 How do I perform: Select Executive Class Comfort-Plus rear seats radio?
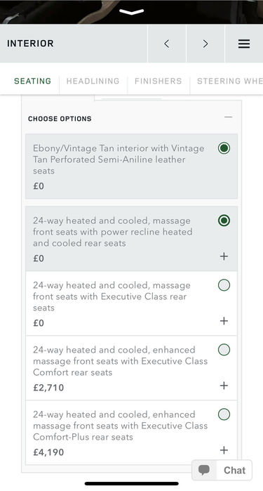click(x=224, y=414)
